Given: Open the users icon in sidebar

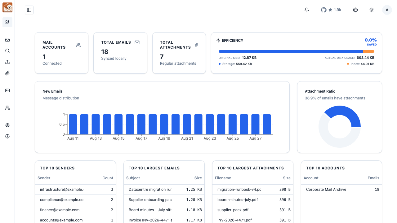Looking at the screenshot, I should coord(7,108).
